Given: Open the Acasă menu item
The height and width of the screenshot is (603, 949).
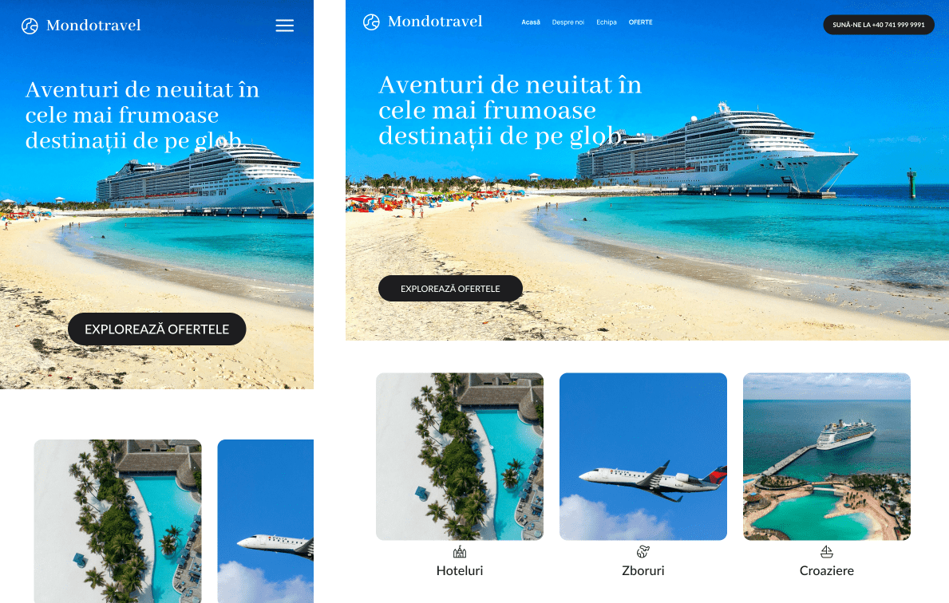Looking at the screenshot, I should pyautogui.click(x=531, y=22).
